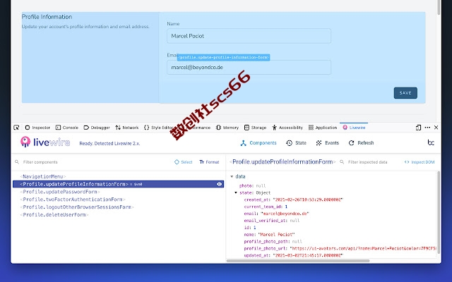Click the element picker icon in devtools

point(16,128)
